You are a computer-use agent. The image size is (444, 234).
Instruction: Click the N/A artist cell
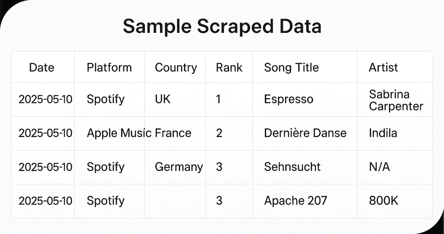(x=379, y=167)
